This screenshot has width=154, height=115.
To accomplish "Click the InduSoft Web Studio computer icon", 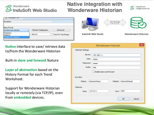I will click(90, 24).
